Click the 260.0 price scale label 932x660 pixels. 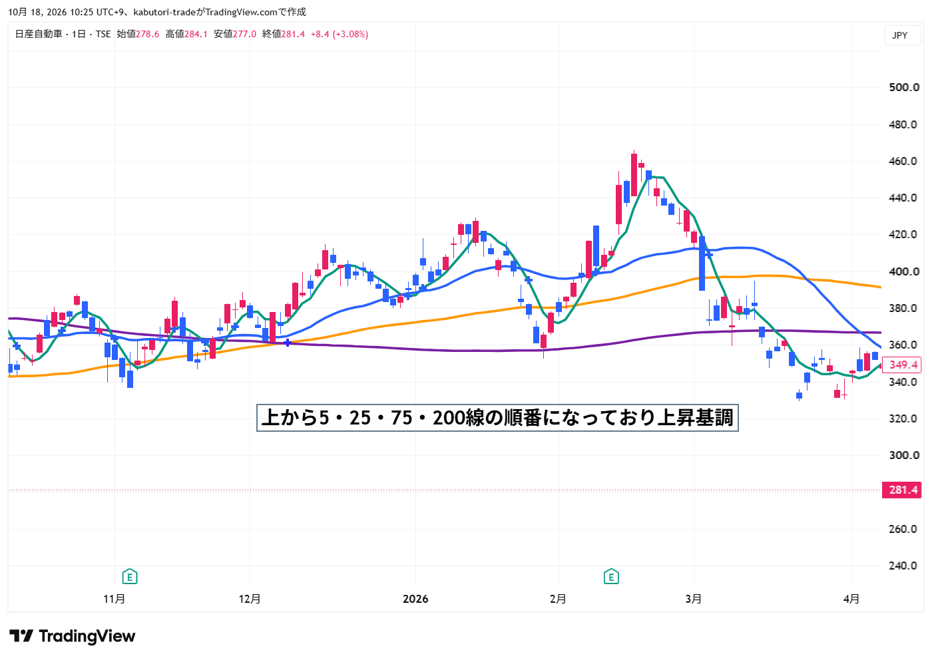pos(904,529)
